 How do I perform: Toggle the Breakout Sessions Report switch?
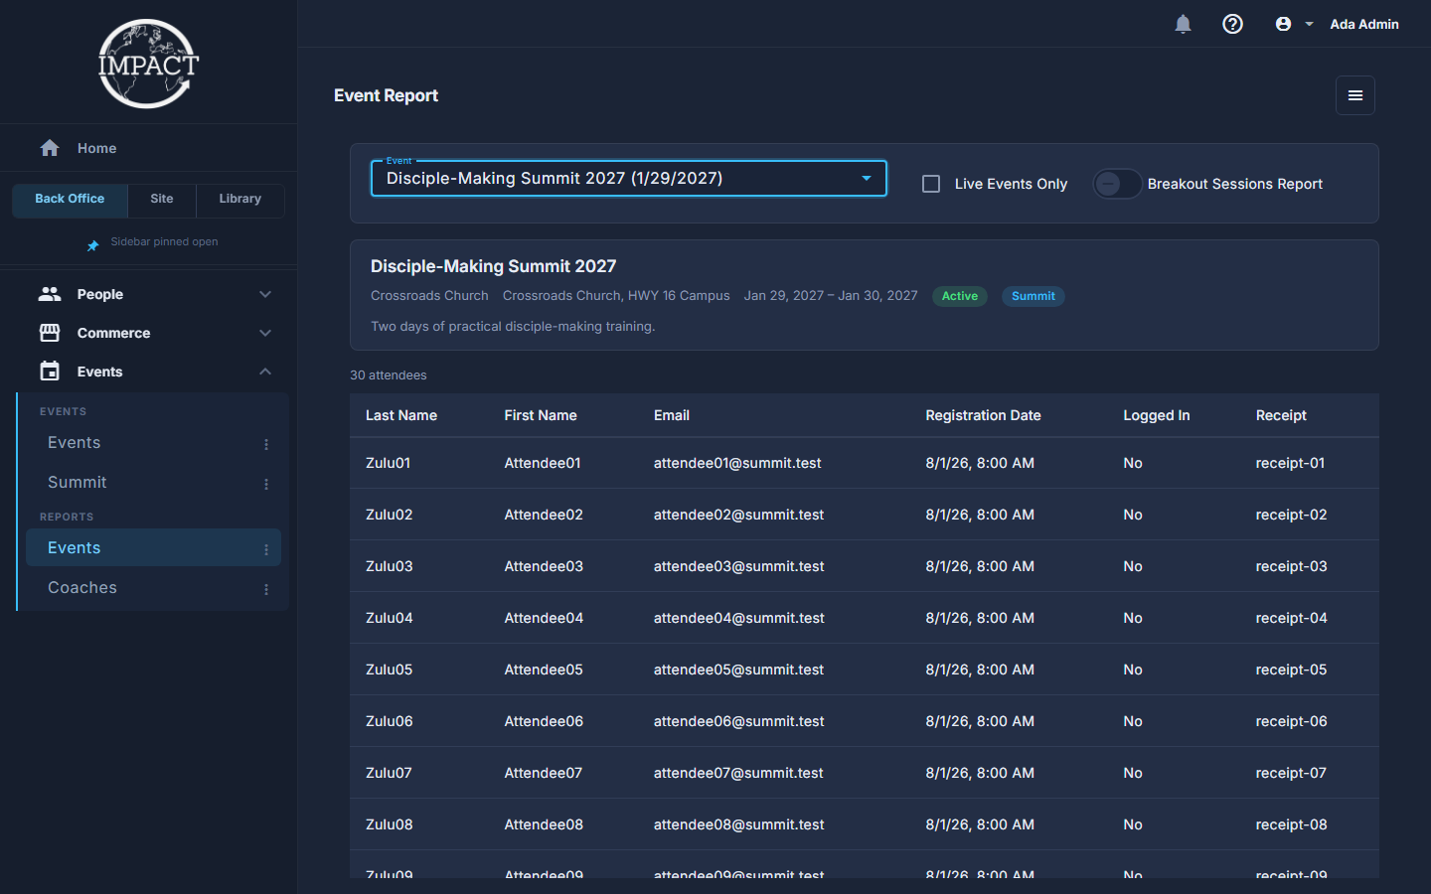pyautogui.click(x=1117, y=184)
